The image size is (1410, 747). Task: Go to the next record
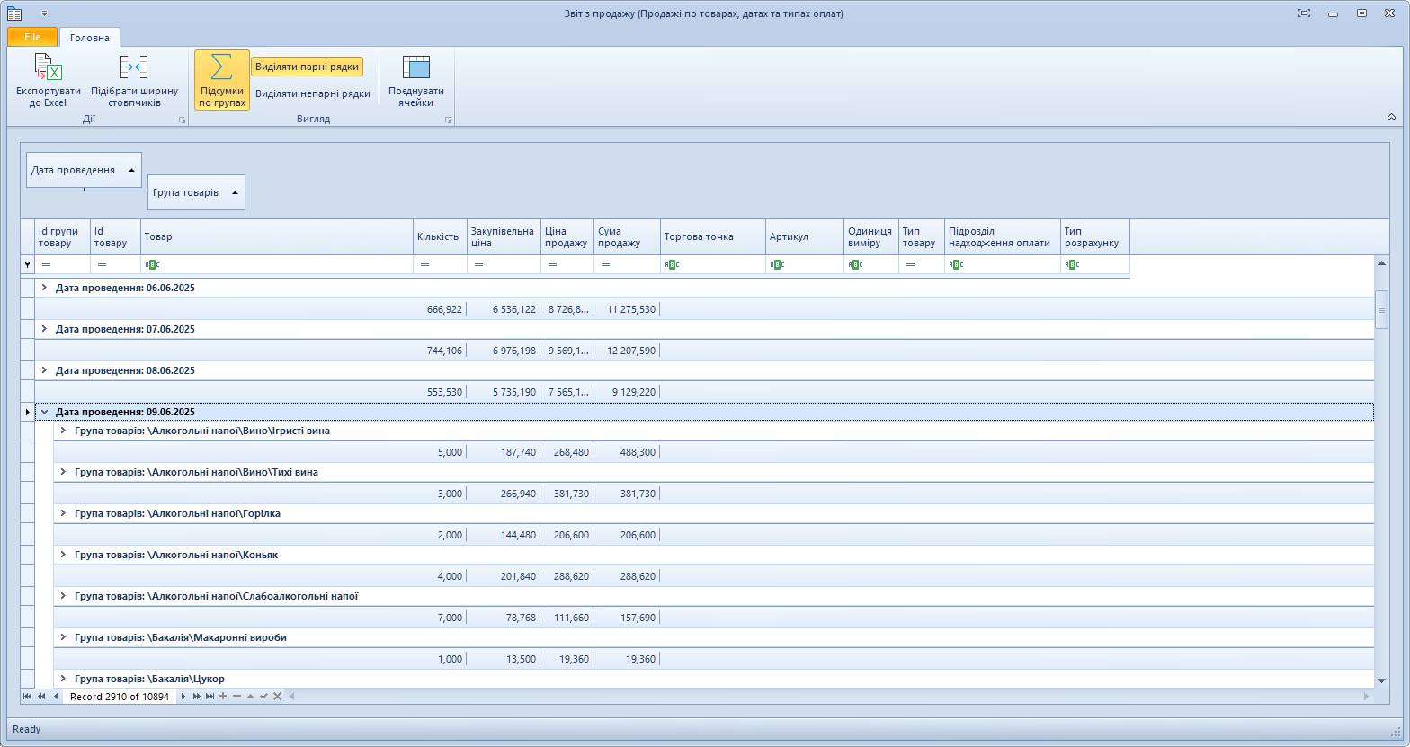coord(183,697)
